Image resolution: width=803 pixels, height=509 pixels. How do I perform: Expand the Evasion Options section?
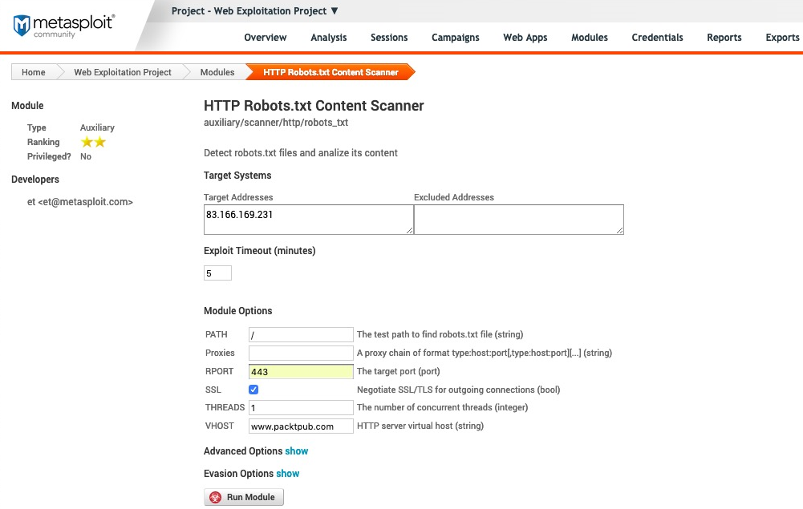pos(288,474)
